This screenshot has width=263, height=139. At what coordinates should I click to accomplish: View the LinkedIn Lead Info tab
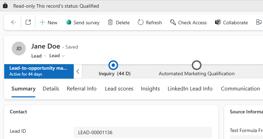click(190, 89)
